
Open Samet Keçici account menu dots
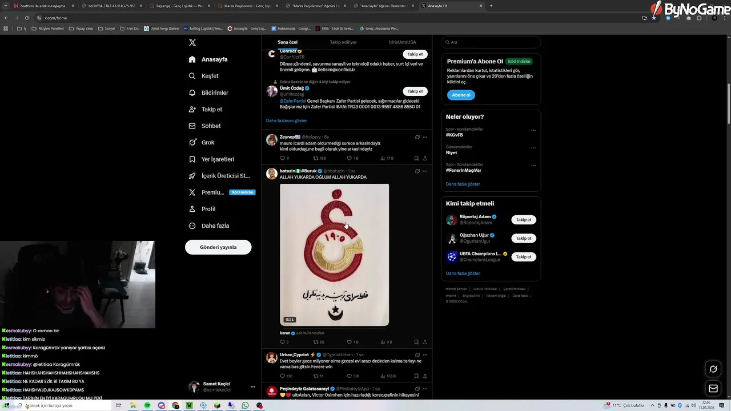[252, 386]
